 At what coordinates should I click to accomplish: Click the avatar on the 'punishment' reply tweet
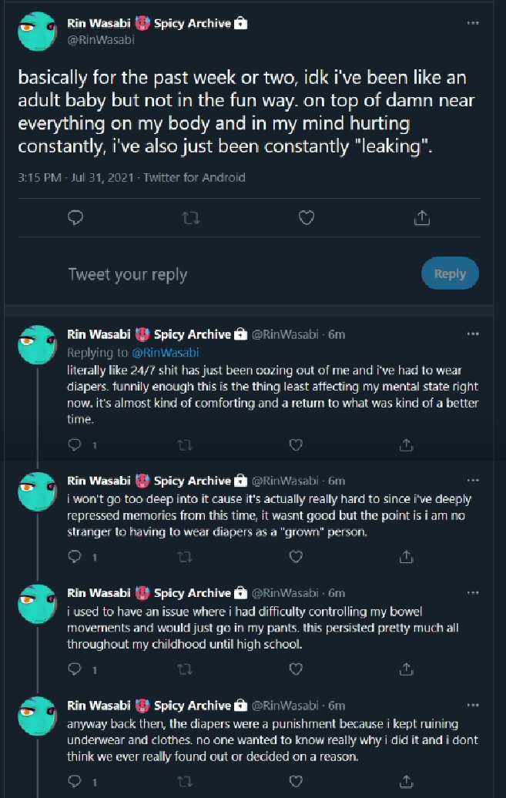(37, 716)
